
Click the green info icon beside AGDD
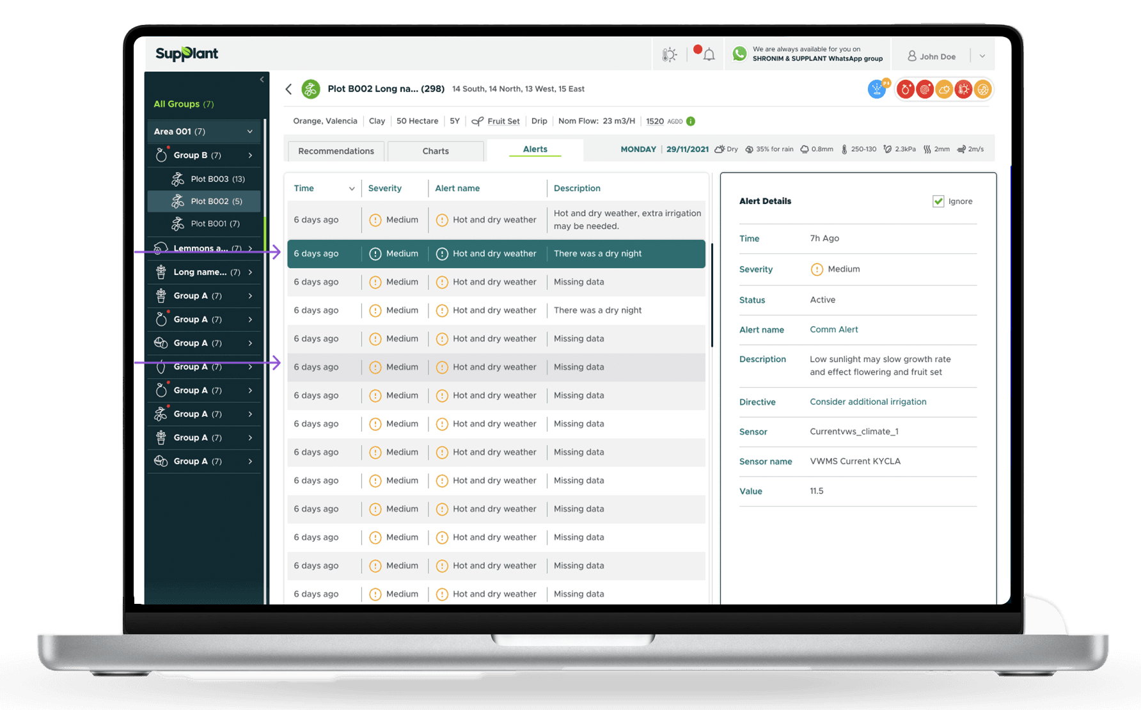tap(691, 121)
